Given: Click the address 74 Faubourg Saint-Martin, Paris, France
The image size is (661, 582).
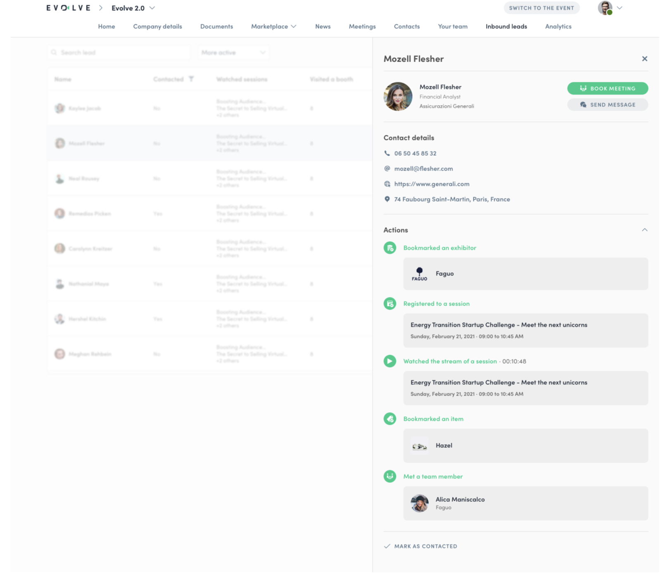Looking at the screenshot, I should point(452,199).
